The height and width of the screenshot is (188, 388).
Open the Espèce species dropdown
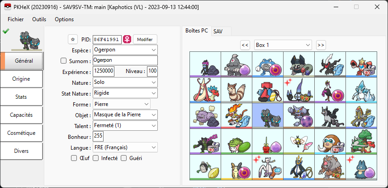125,50
